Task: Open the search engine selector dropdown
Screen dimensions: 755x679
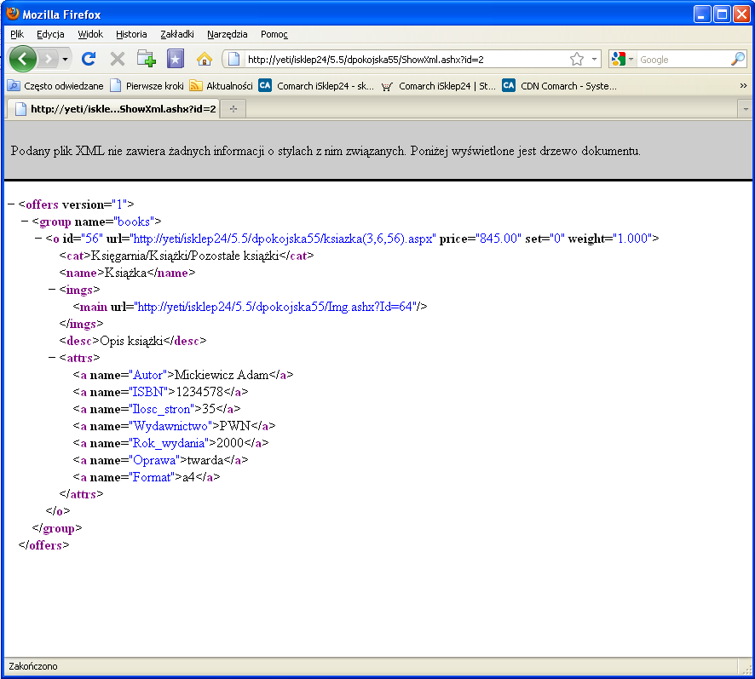Action: (x=622, y=60)
